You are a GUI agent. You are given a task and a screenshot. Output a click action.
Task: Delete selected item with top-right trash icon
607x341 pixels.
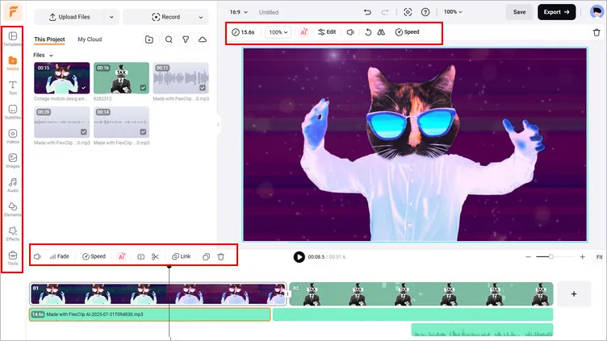pos(597,32)
